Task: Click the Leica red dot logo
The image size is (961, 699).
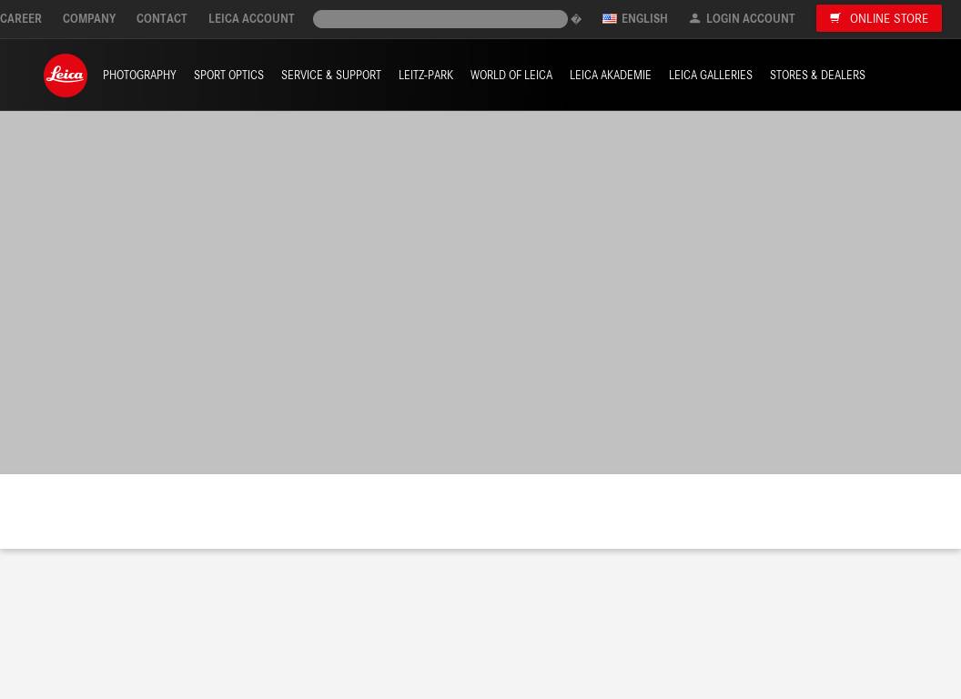Action: tap(66, 76)
